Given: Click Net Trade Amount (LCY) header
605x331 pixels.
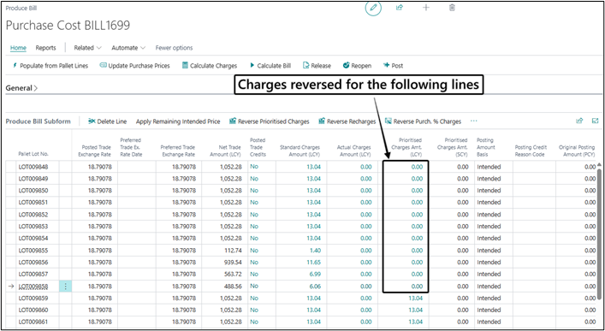Looking at the screenshot, I should [226, 151].
